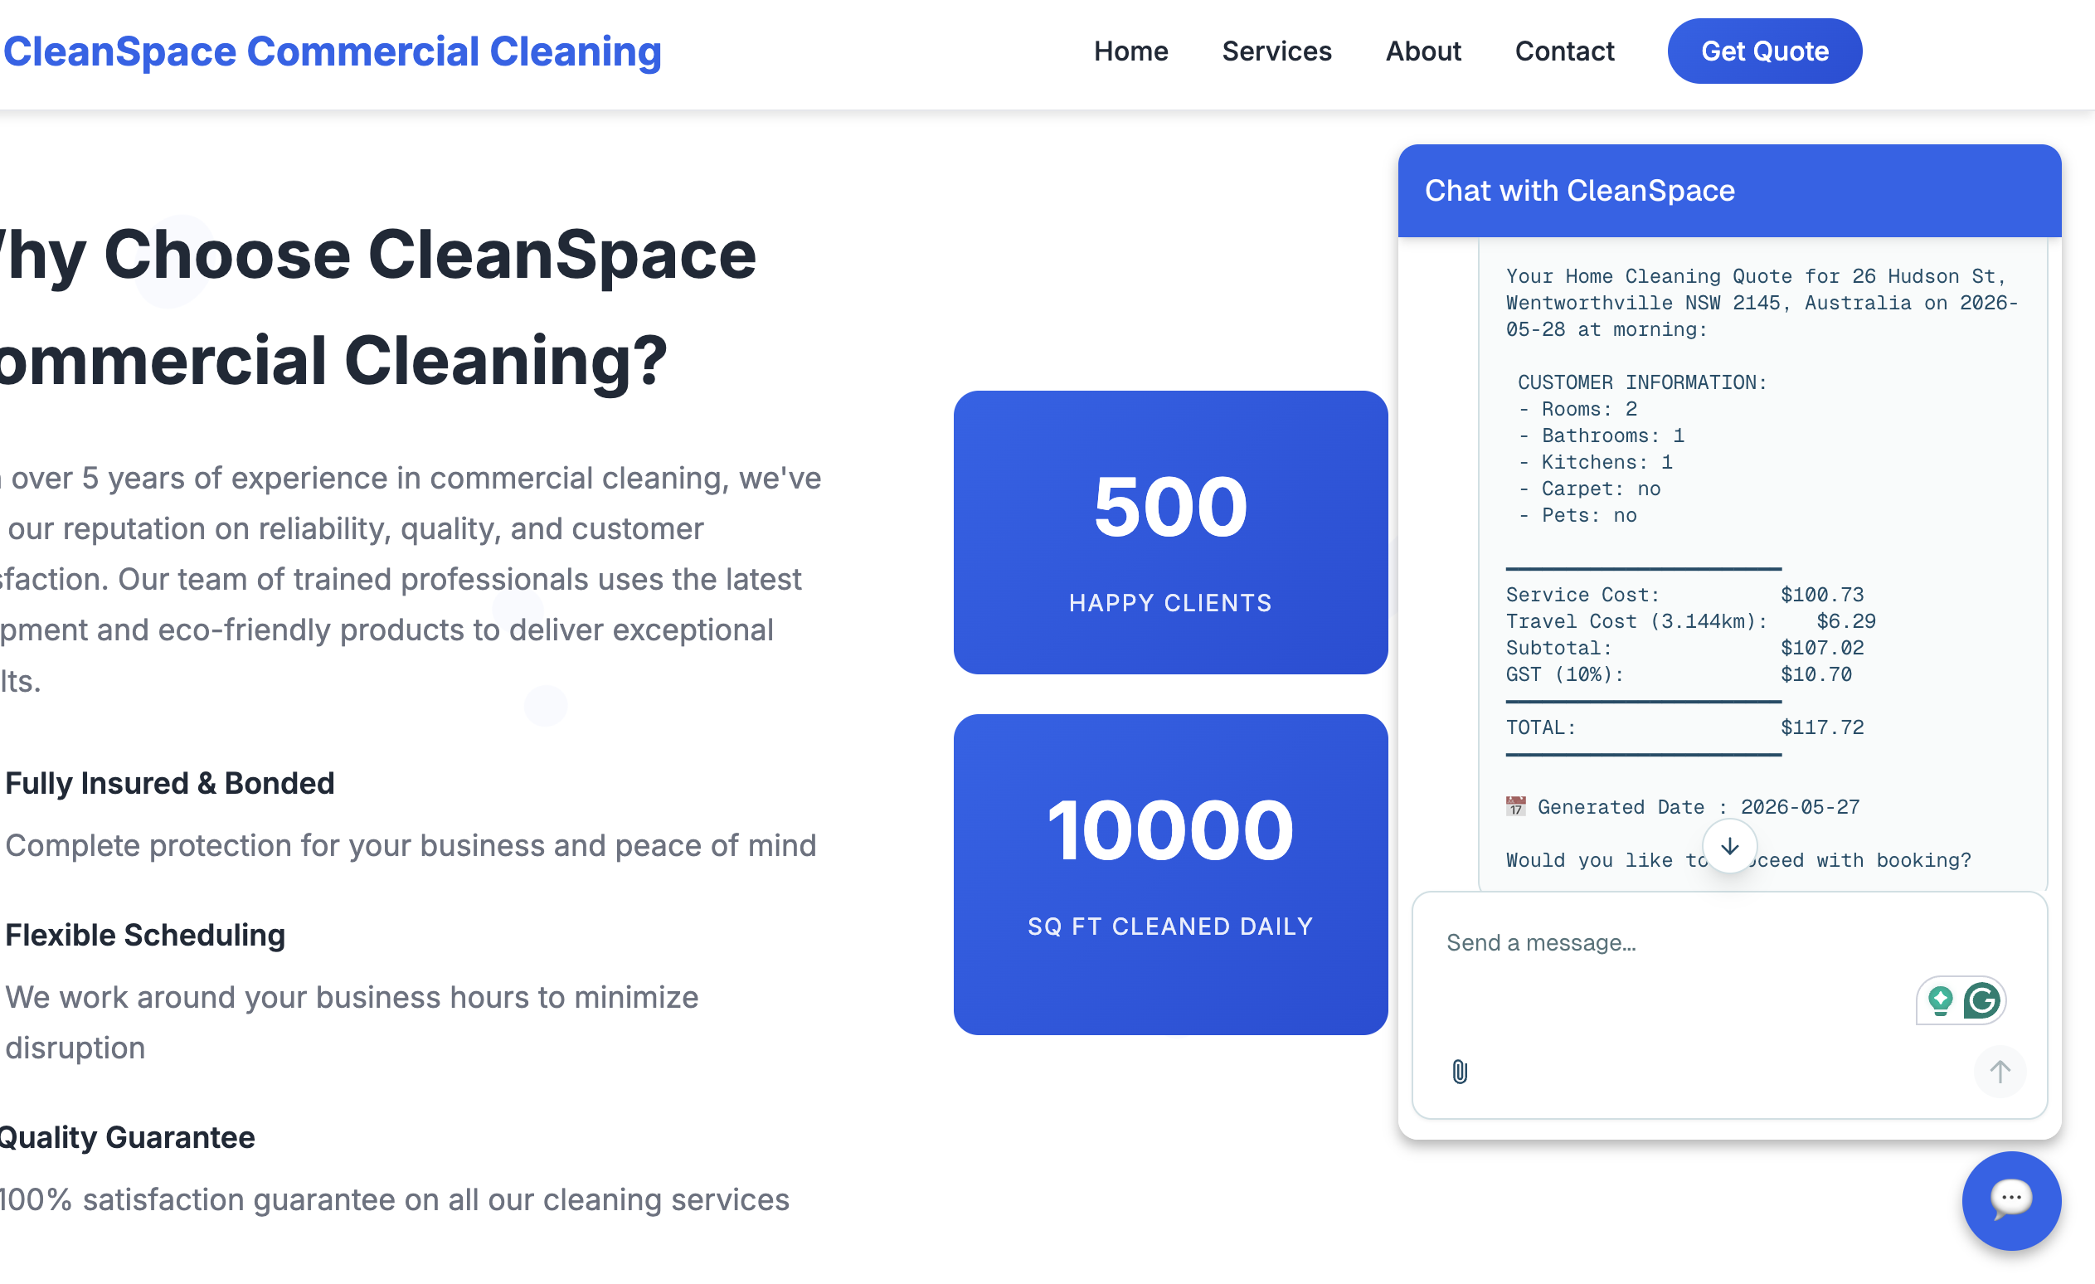Click the Rooms: 2 line

[x=1578, y=409]
